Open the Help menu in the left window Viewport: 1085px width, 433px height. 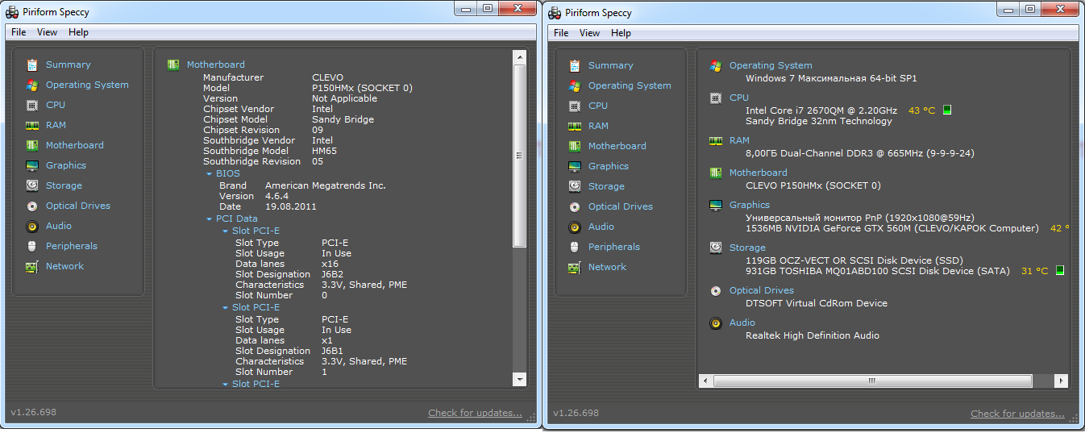pyautogui.click(x=78, y=32)
